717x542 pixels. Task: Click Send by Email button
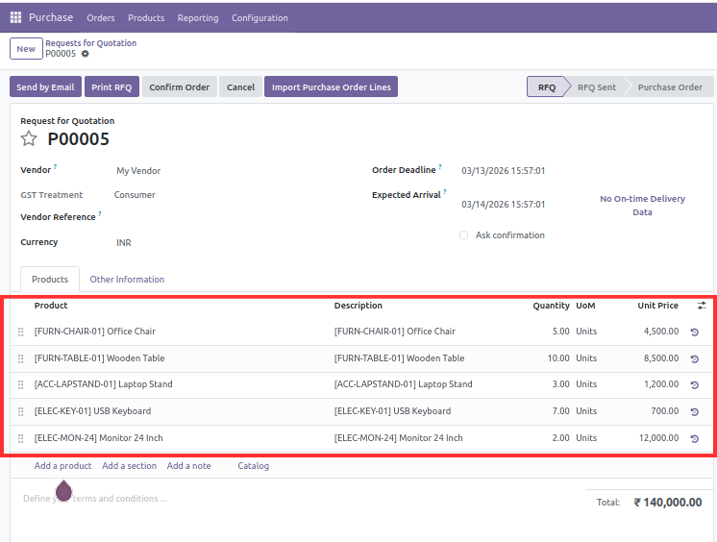pos(45,86)
